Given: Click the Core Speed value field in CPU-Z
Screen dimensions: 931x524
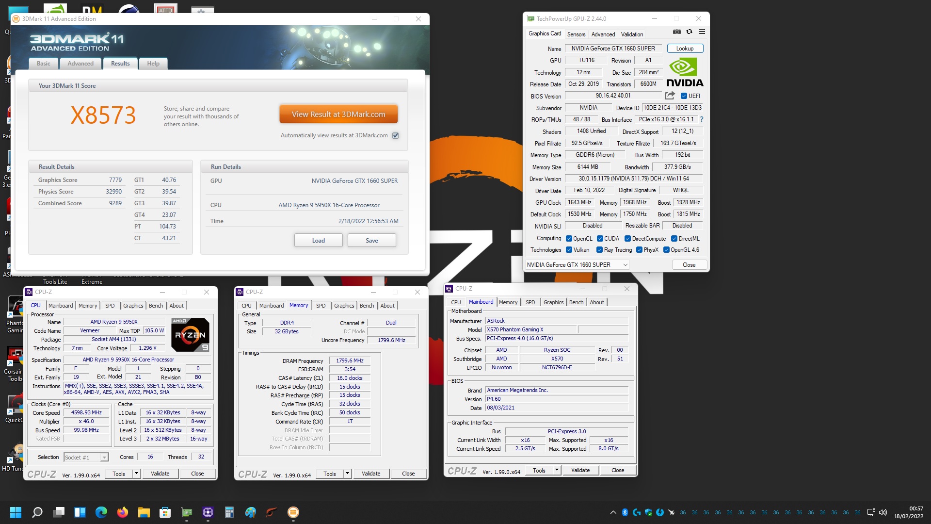Looking at the screenshot, I should tap(86, 413).
